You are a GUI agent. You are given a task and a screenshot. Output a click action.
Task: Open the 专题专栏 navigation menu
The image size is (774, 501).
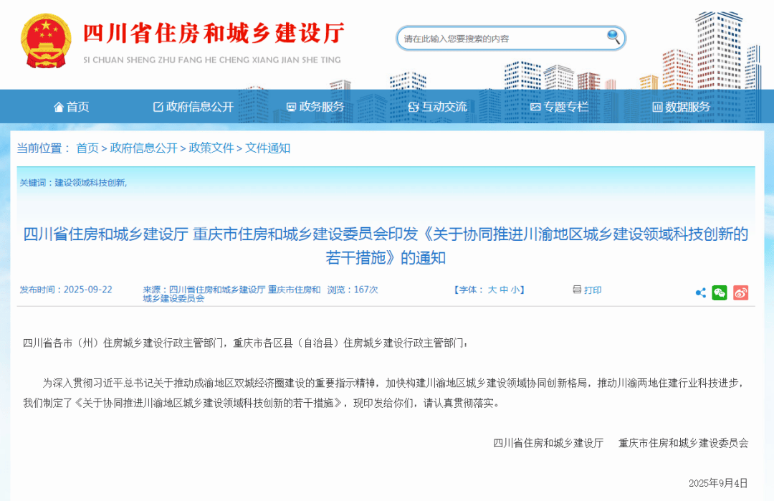[x=559, y=107]
